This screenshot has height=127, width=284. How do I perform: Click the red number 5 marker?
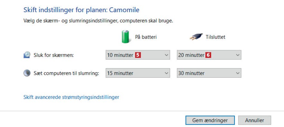[x=138, y=55]
